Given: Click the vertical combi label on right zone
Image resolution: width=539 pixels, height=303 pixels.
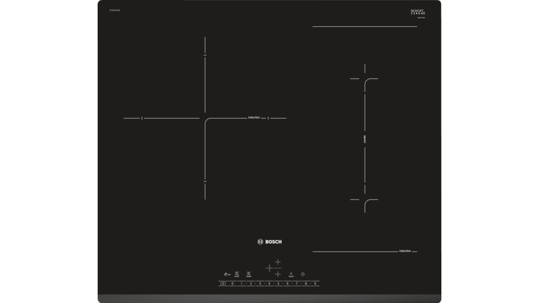Looking at the screenshot, I should click(365, 139).
